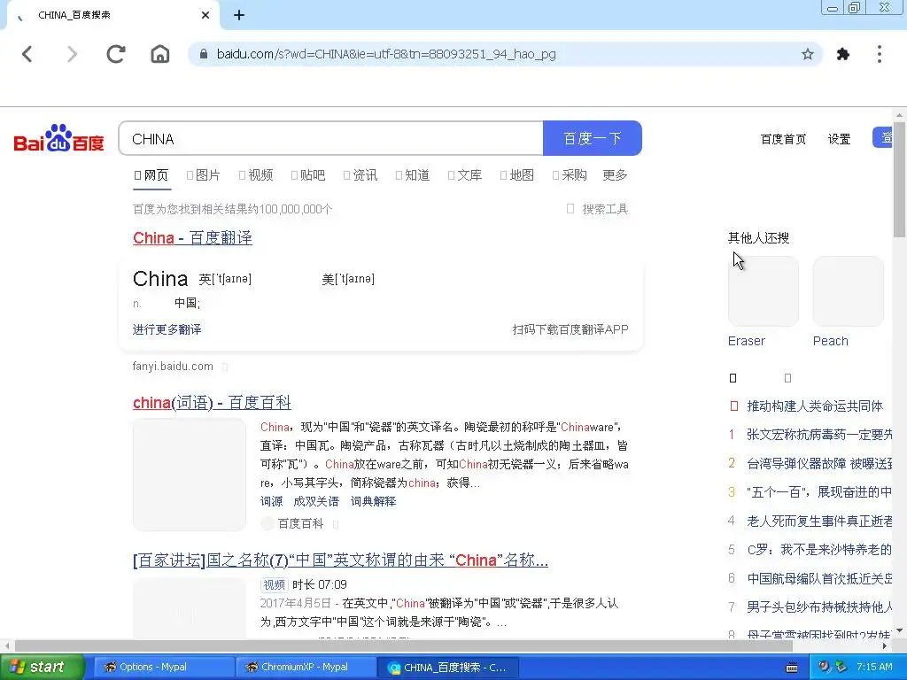Viewport: 907px width, 680px height.
Task: Click the keyboard icon in system tray
Action: pos(792,668)
